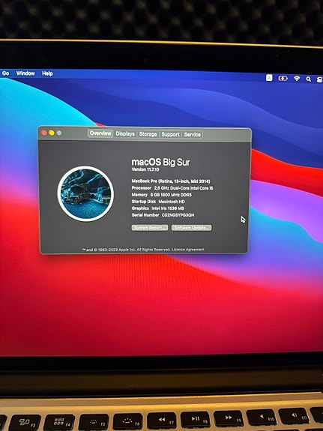Click the Software Update button
Viewport: 323px width, 431px height.
[192, 228]
